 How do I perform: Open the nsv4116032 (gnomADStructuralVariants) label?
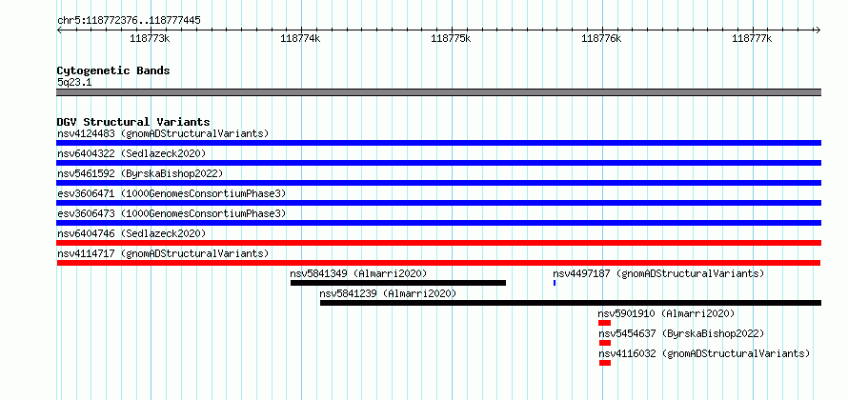tap(704, 353)
